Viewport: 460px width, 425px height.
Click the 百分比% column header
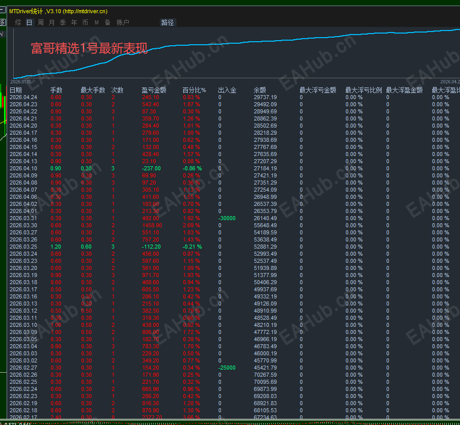[194, 90]
